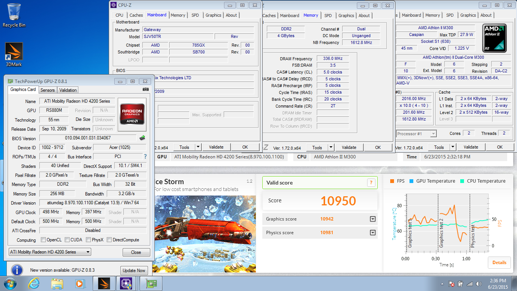Click the Close button in GPU-Z
The width and height of the screenshot is (517, 291).
coord(136,252)
